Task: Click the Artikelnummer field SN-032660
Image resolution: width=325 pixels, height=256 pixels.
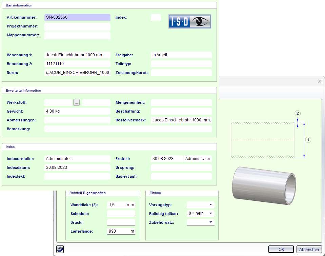Action: click(77, 17)
